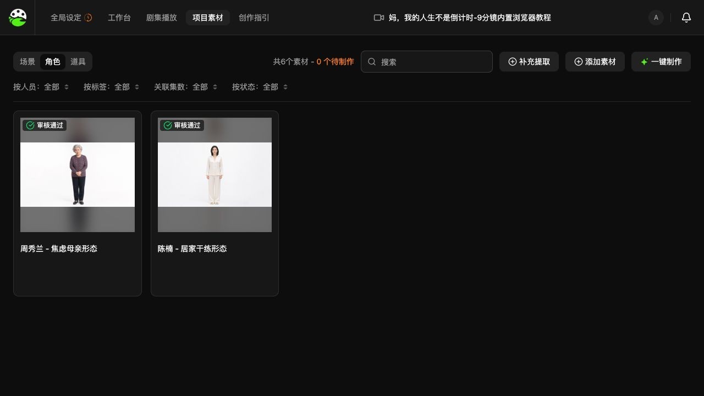Image resolution: width=704 pixels, height=396 pixels.
Task: Focus the 搜索 input field
Action: (427, 62)
